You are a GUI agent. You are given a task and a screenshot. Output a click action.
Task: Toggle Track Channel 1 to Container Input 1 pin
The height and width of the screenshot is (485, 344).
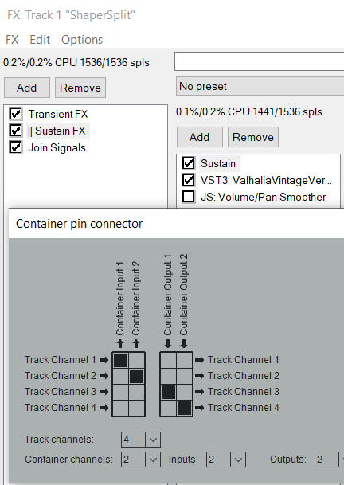click(121, 360)
